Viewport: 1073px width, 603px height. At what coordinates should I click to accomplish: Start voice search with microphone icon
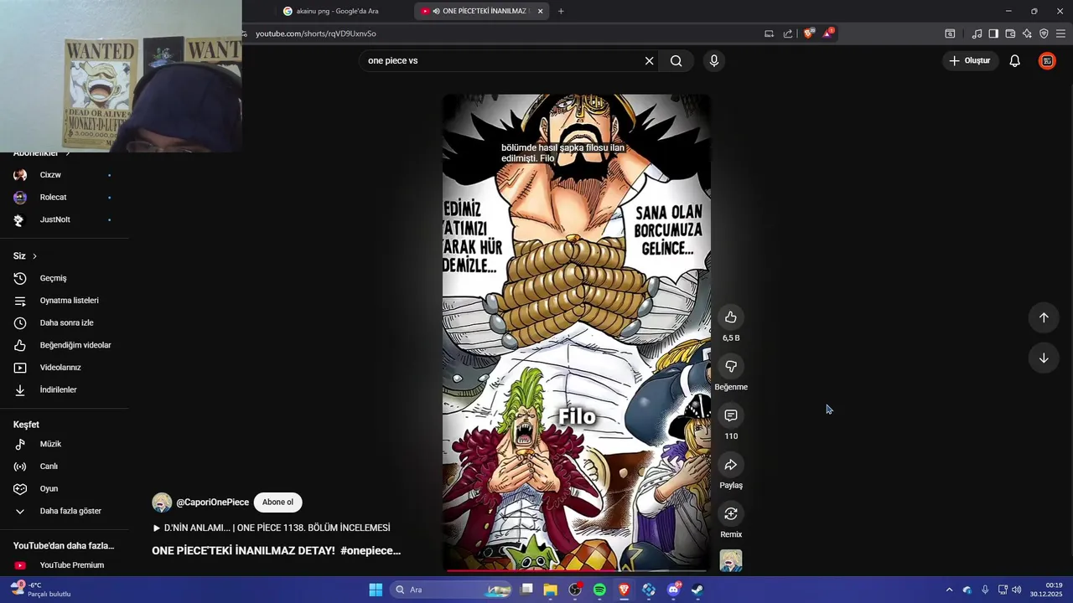(x=714, y=60)
